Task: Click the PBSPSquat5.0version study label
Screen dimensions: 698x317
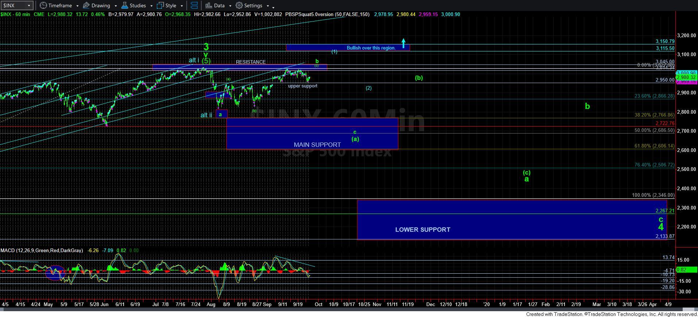Action: [x=327, y=14]
